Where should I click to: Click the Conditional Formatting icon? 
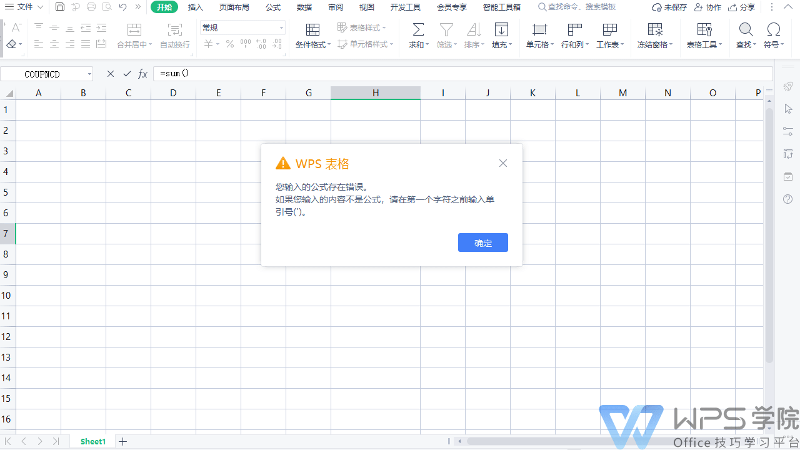(312, 29)
